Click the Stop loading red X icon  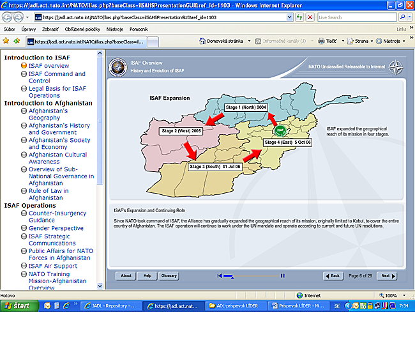(310, 17)
